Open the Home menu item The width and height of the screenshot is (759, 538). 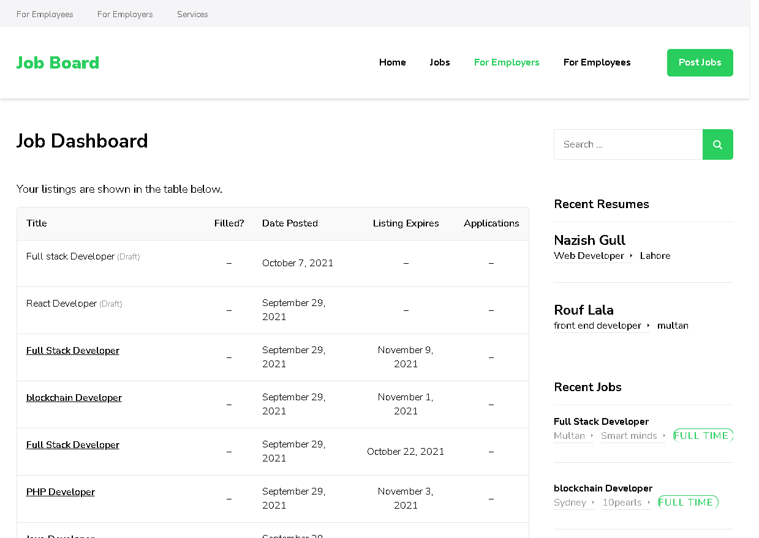pos(393,62)
